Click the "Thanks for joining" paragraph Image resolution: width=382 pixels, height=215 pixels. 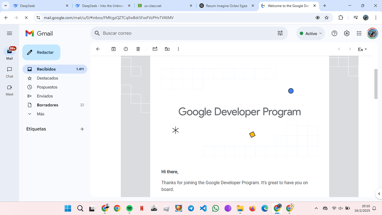pos(235,186)
